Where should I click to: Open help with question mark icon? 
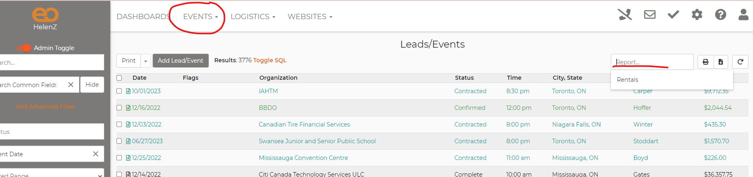point(720,15)
